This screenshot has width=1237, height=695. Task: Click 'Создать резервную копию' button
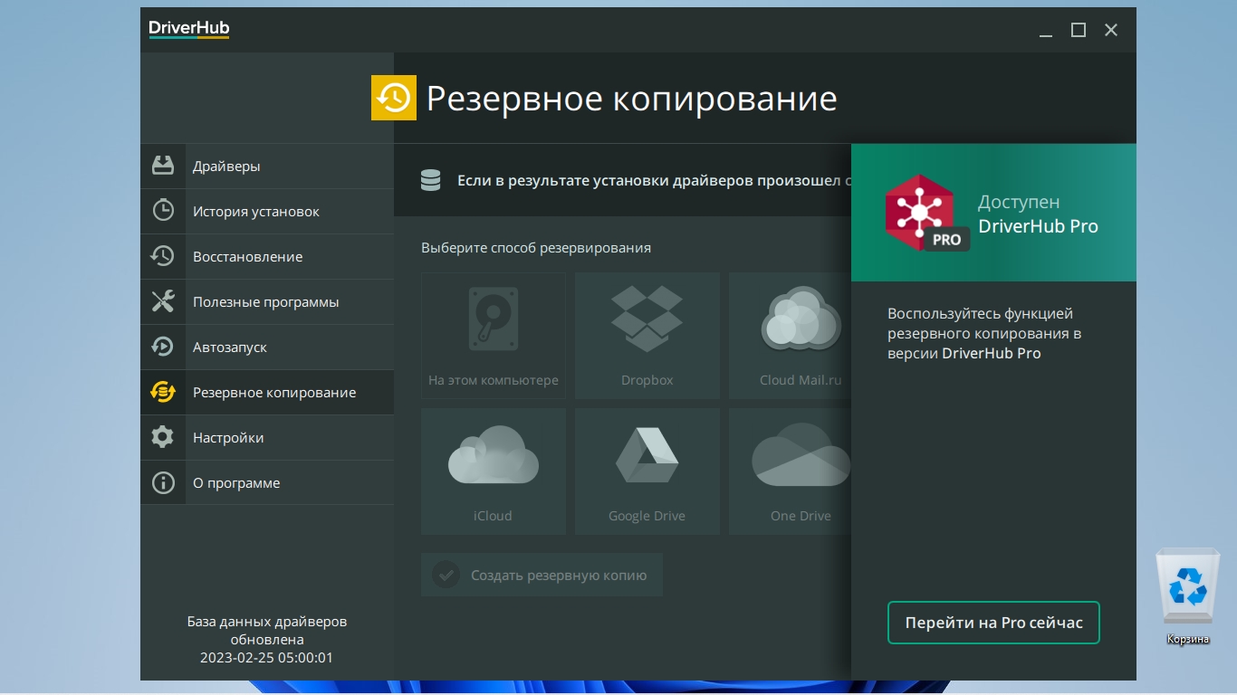(542, 575)
